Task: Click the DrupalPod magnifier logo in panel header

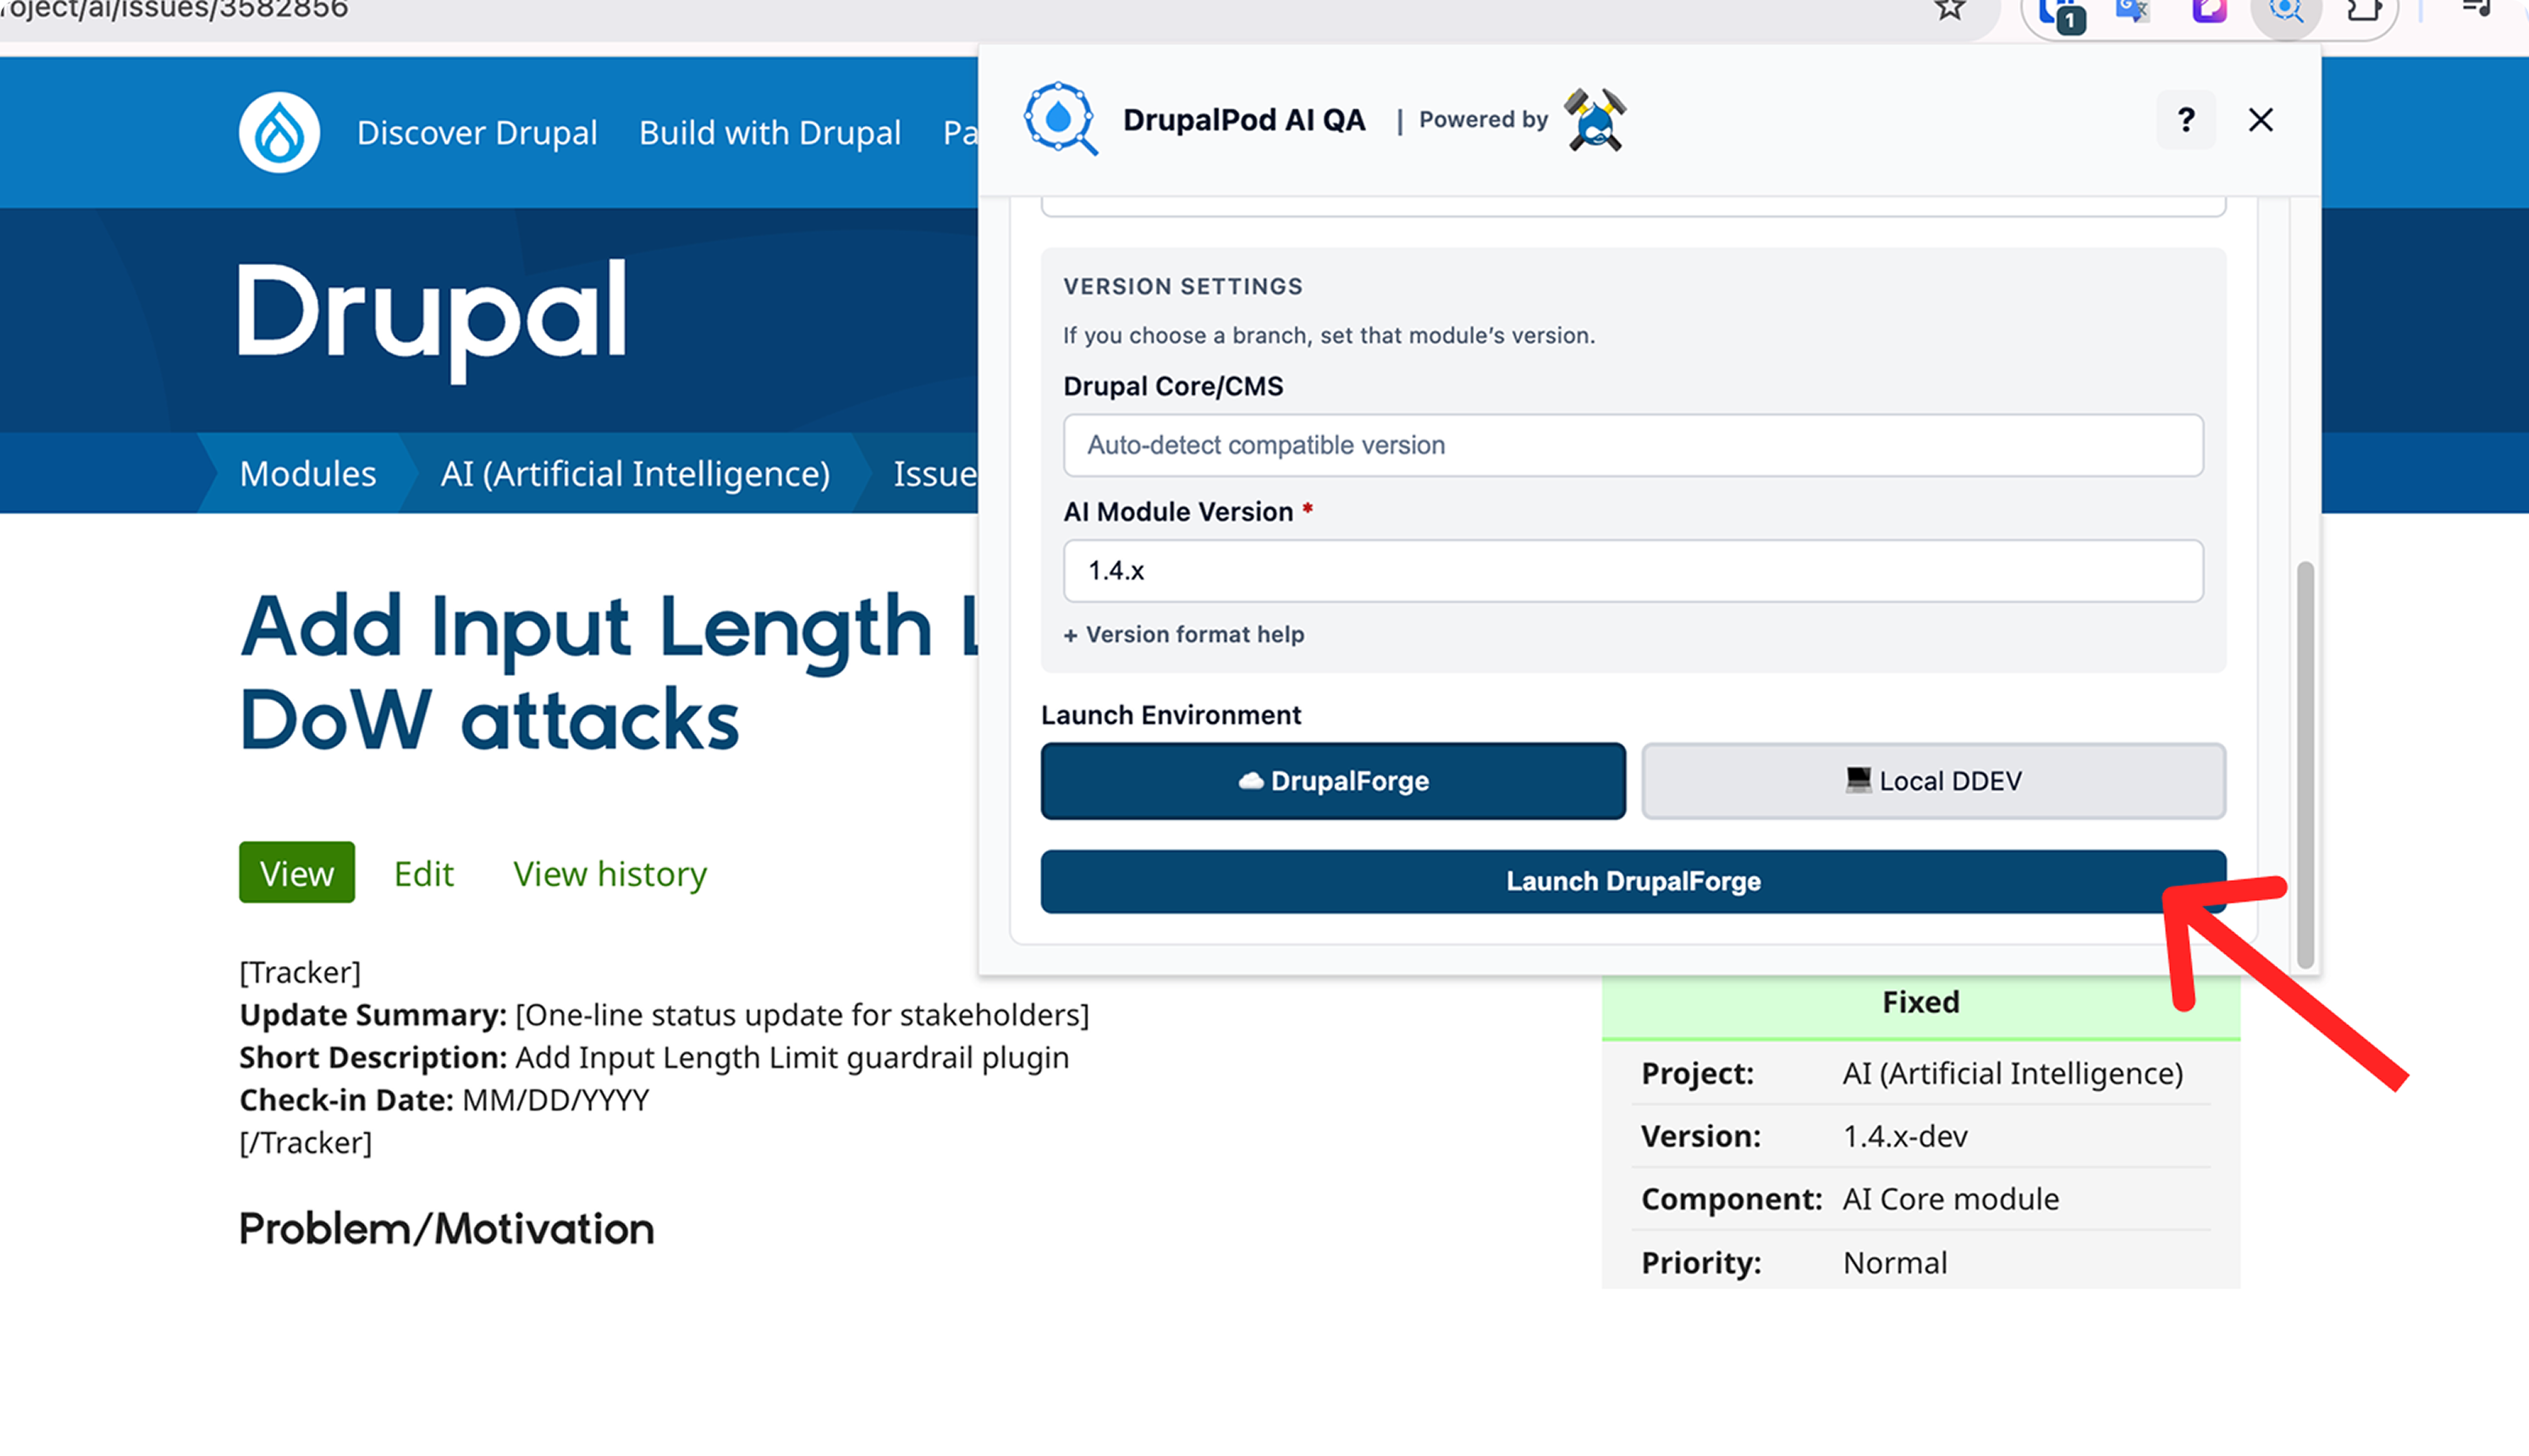Action: point(1060,119)
